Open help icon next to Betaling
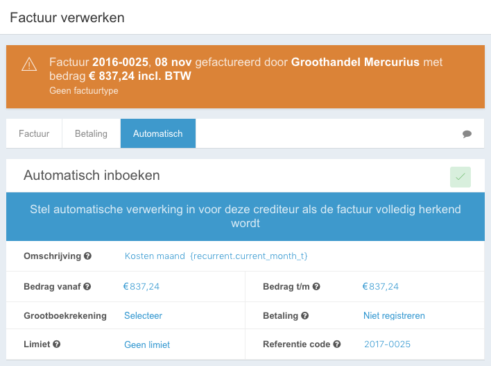 [304, 315]
